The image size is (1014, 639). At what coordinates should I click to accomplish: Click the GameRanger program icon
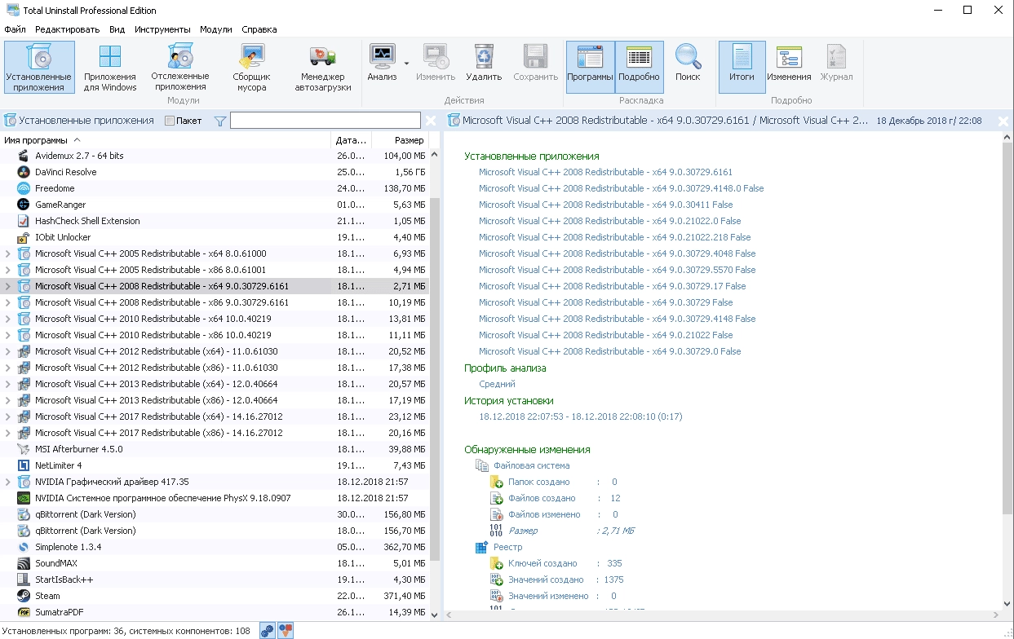(24, 205)
